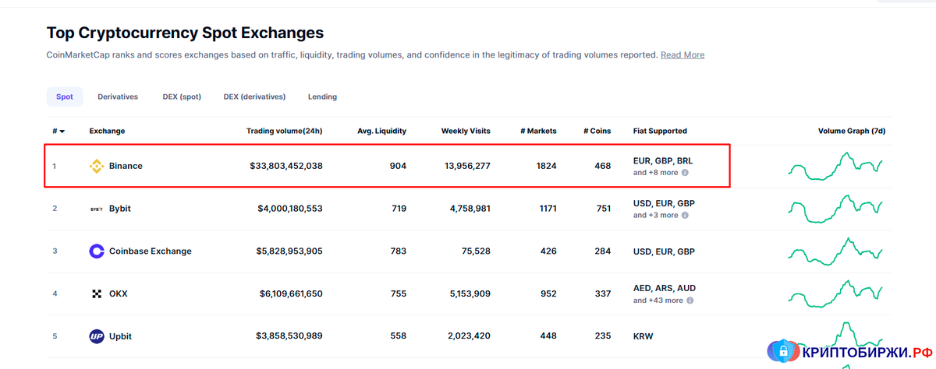This screenshot has height=369, width=936.
Task: Click Binance's 7d volume graph
Action: click(x=835, y=167)
